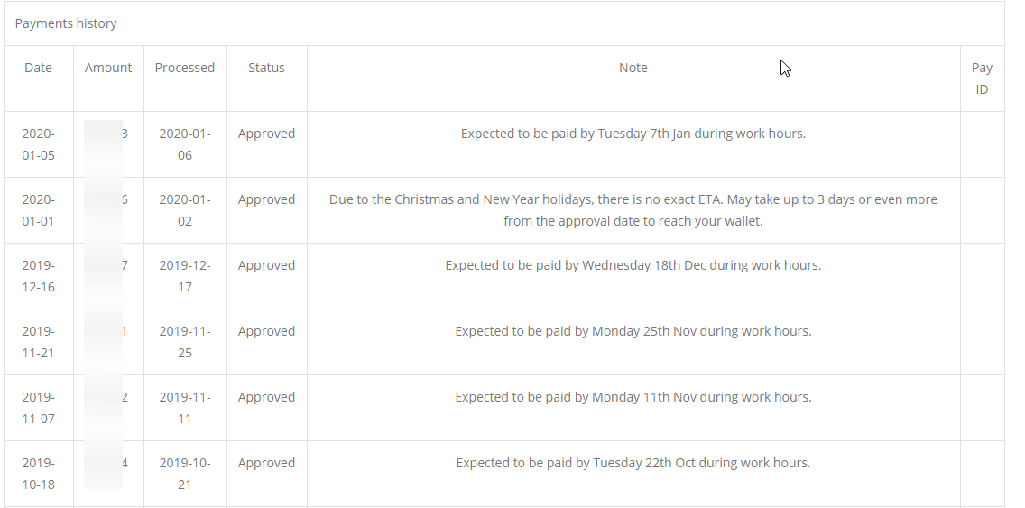Click the Payments history title
Image resolution: width=1025 pixels, height=508 pixels.
pos(66,23)
